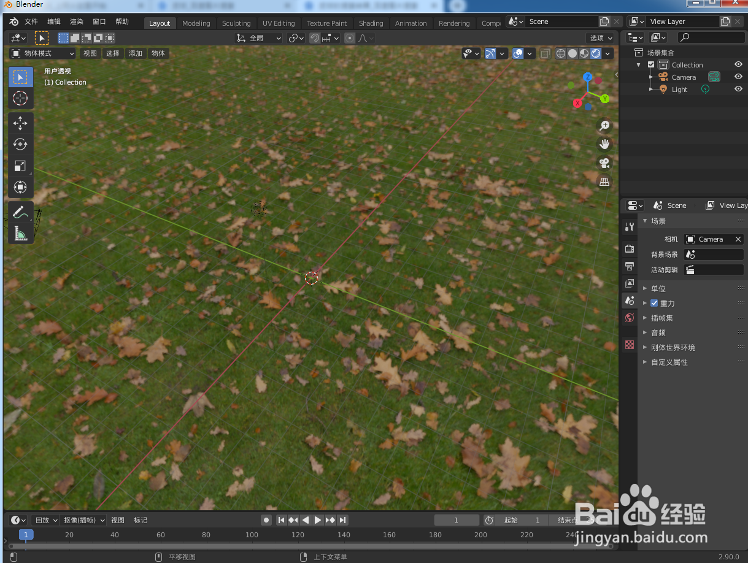Expand the 单位 section in Scene properties
The height and width of the screenshot is (563, 748).
(658, 288)
